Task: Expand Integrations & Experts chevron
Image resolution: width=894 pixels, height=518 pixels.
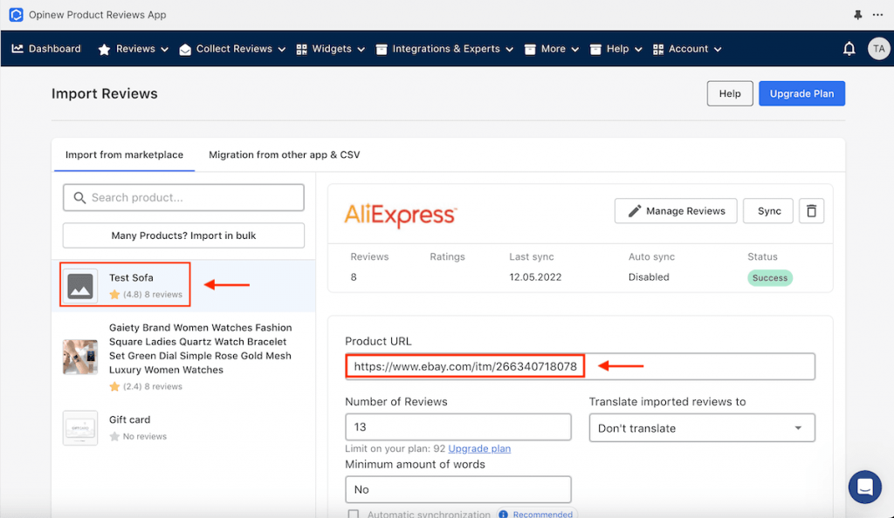Action: pos(509,50)
